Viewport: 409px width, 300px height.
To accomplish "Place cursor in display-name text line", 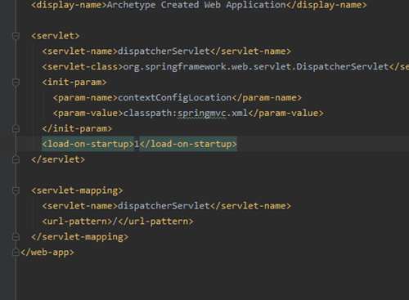I will point(199,5).
